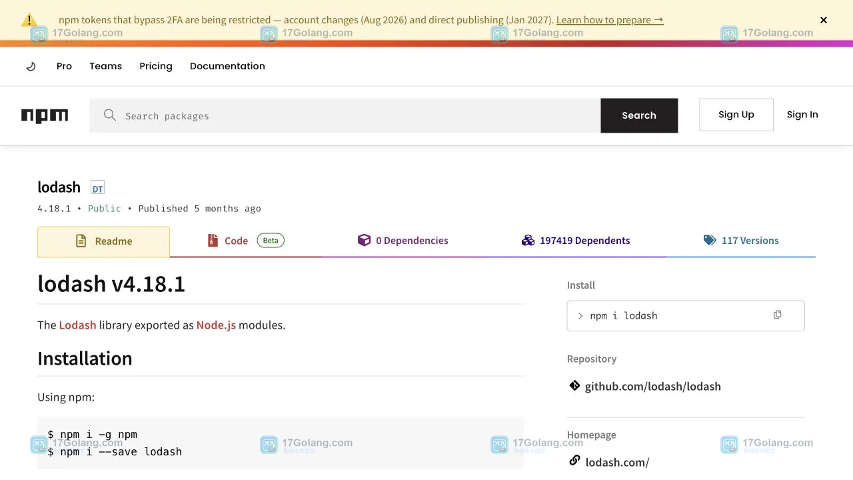Click the '$ npm i -g npm' code line

[x=92, y=435]
